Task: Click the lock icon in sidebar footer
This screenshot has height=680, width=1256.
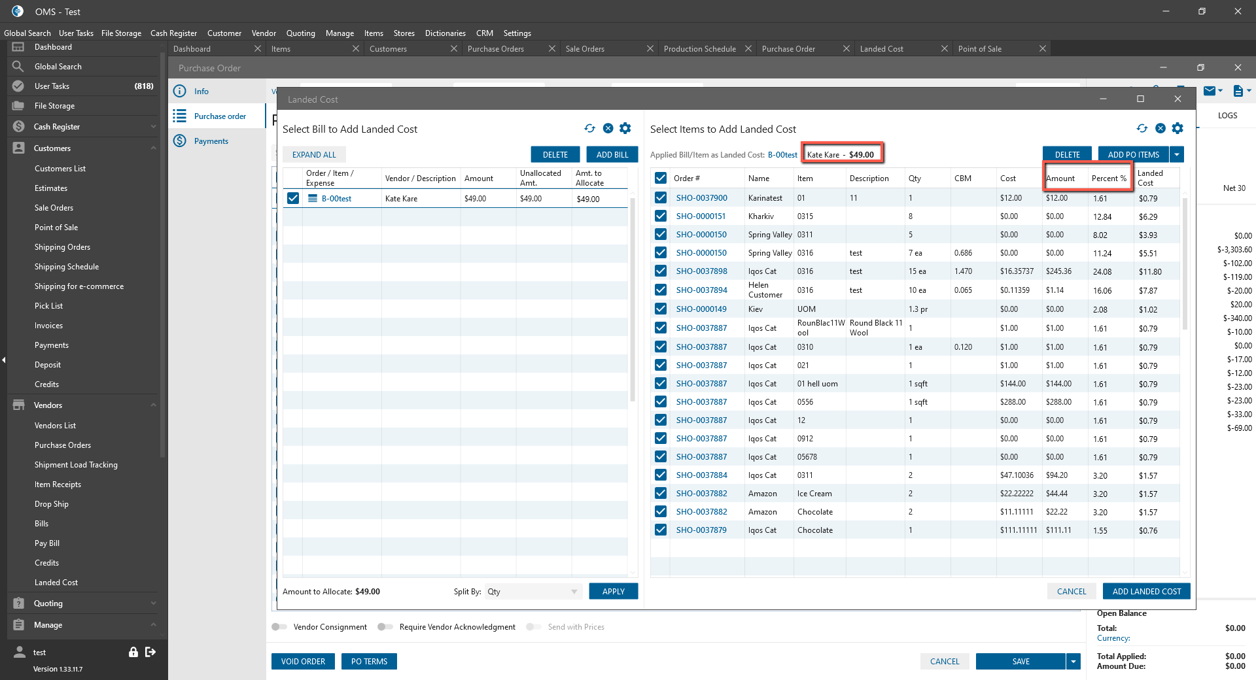Action: coord(133,652)
